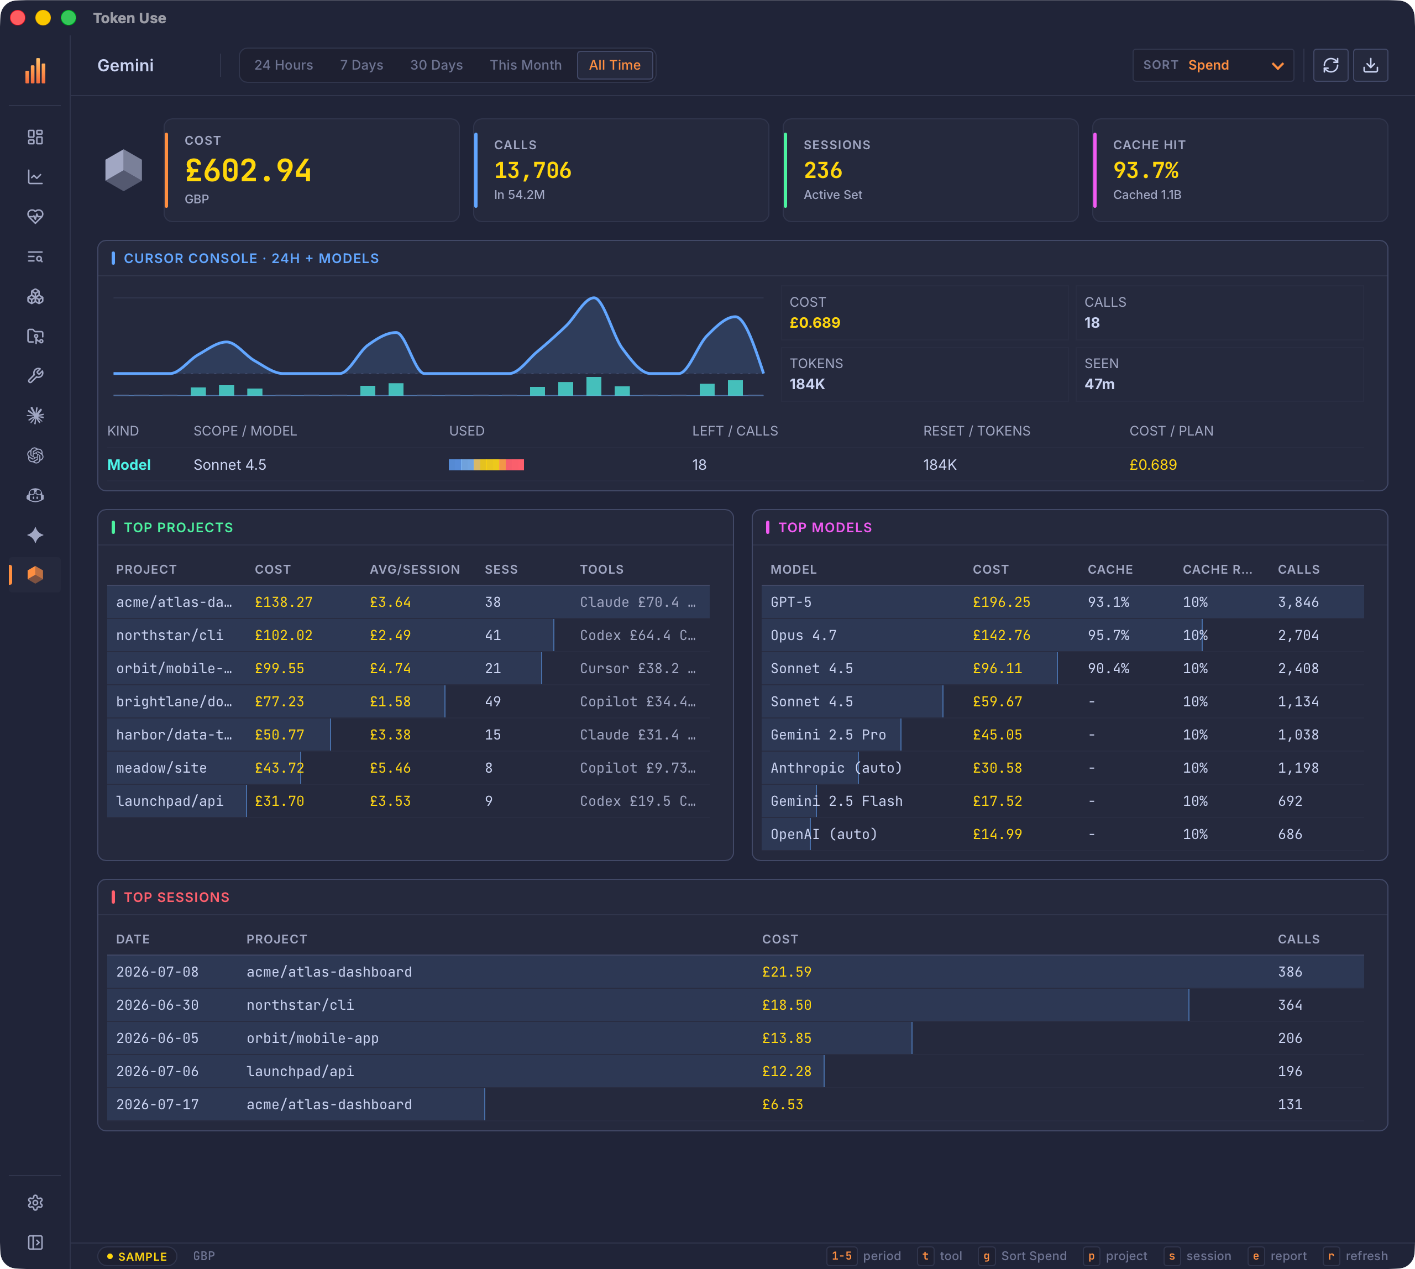
Task: Click the 'e' key hint for report
Action: [x=1256, y=1256]
